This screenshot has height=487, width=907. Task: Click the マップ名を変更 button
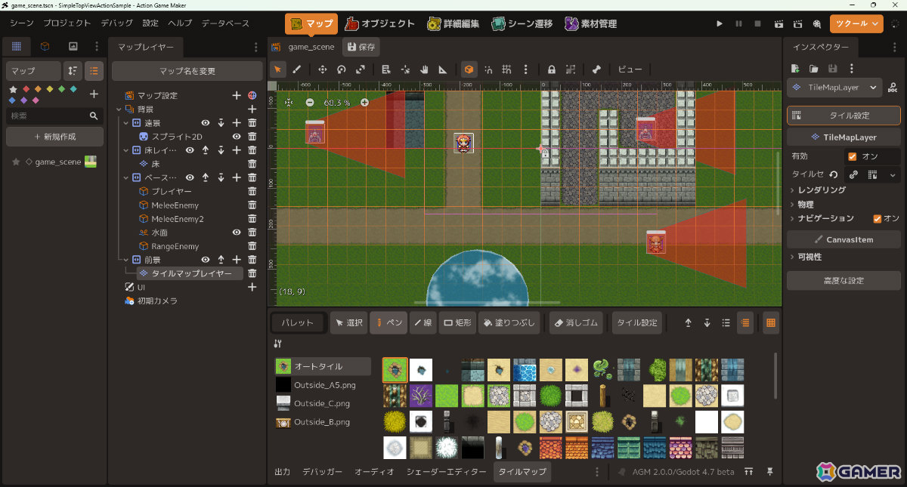click(187, 71)
